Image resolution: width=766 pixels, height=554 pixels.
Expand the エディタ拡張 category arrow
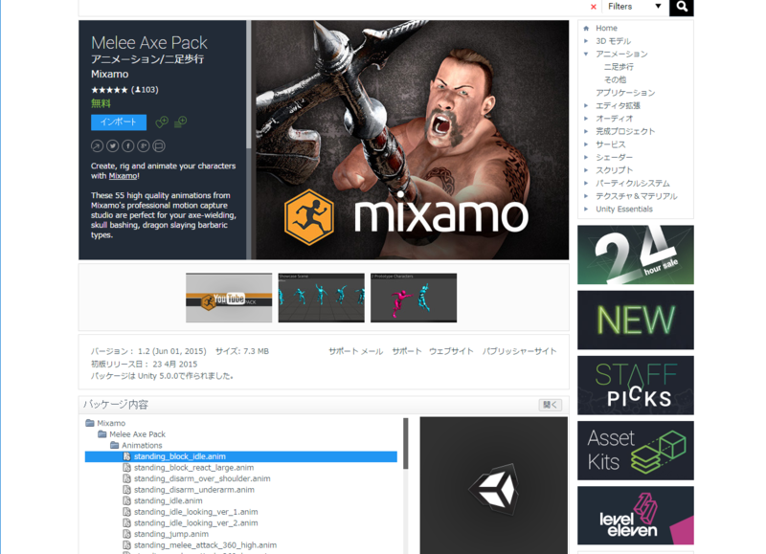(586, 105)
